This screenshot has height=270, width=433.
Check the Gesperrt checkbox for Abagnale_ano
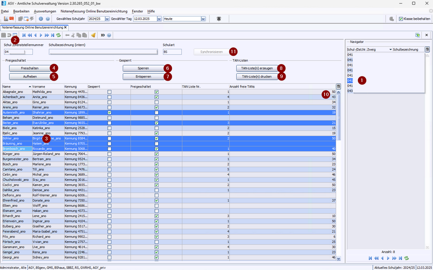coord(109,92)
